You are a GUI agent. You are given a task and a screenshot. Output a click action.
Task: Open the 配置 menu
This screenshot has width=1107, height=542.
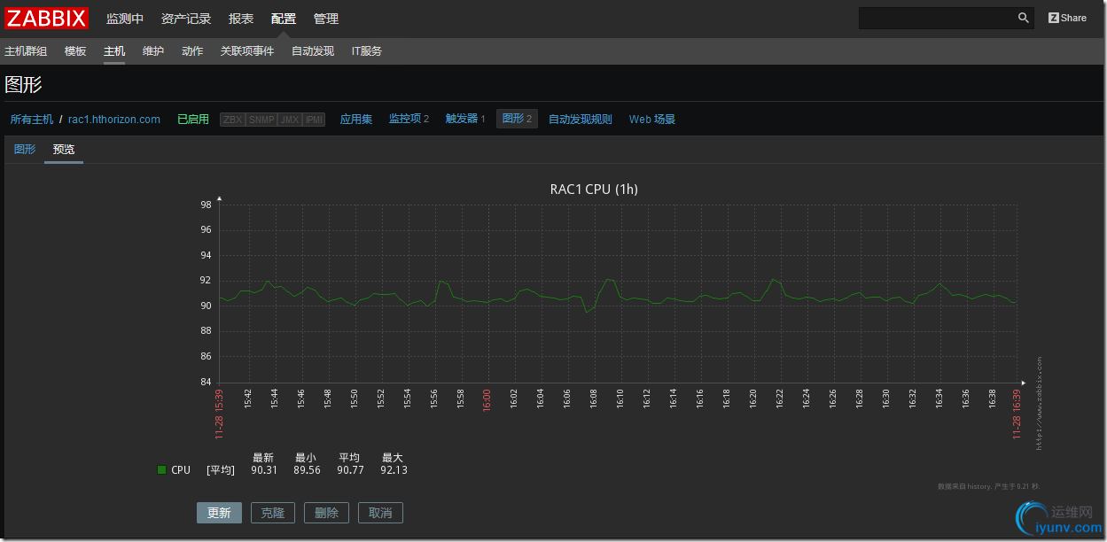click(x=284, y=19)
